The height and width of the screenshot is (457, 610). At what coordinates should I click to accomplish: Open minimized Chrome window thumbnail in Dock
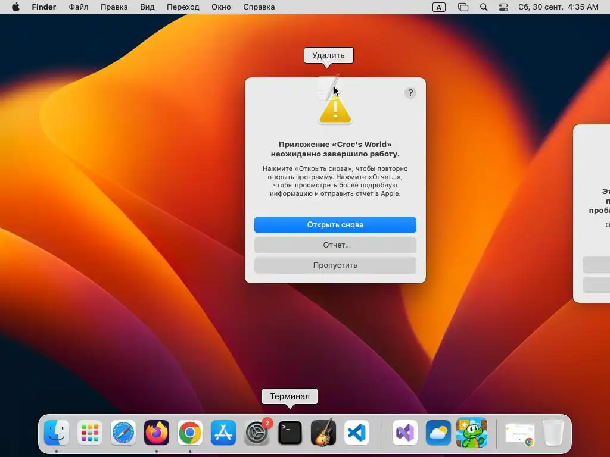pyautogui.click(x=519, y=433)
